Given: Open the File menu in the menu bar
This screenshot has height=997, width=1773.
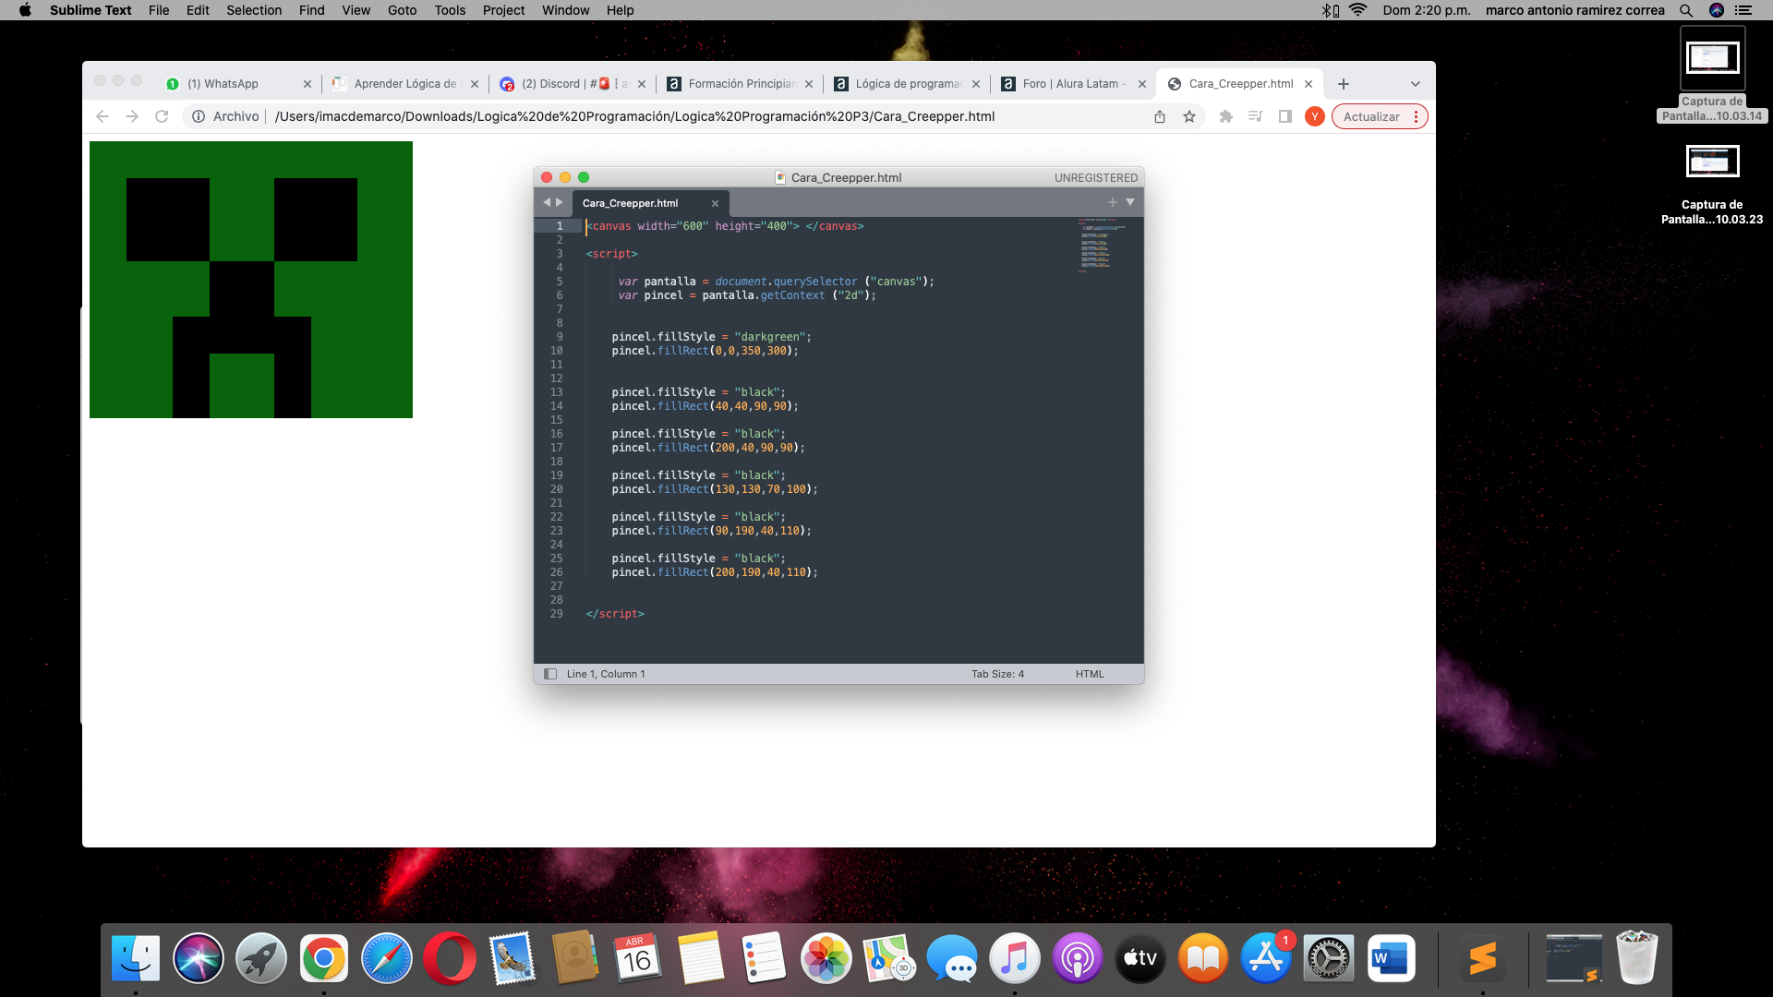Looking at the screenshot, I should [x=159, y=10].
